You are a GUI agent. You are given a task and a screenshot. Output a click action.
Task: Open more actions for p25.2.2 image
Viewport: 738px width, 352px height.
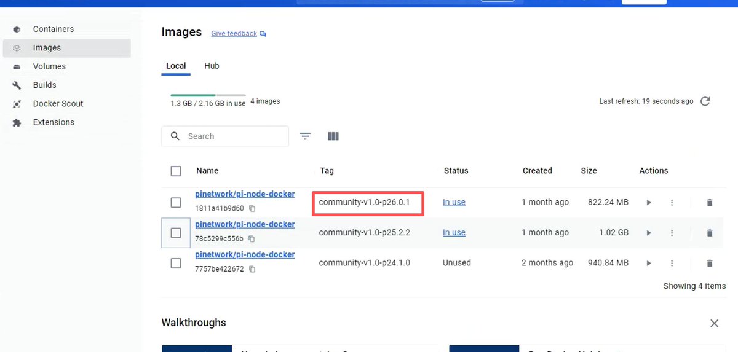672,233
